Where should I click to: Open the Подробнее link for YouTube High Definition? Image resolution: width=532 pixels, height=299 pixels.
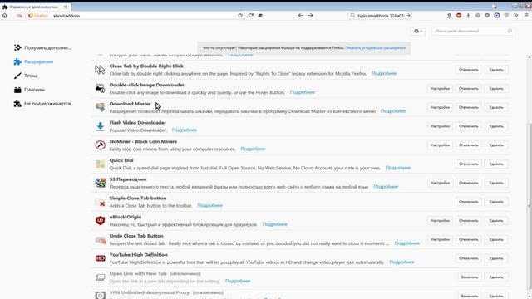point(401,262)
